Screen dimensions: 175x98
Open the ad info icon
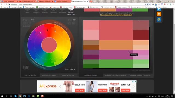(x=133, y=81)
